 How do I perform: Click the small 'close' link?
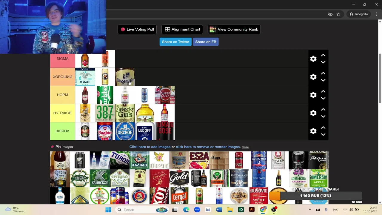(x=245, y=147)
